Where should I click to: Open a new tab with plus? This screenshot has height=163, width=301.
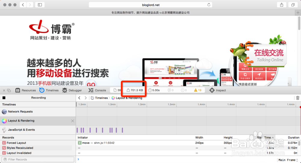click(x=298, y=13)
